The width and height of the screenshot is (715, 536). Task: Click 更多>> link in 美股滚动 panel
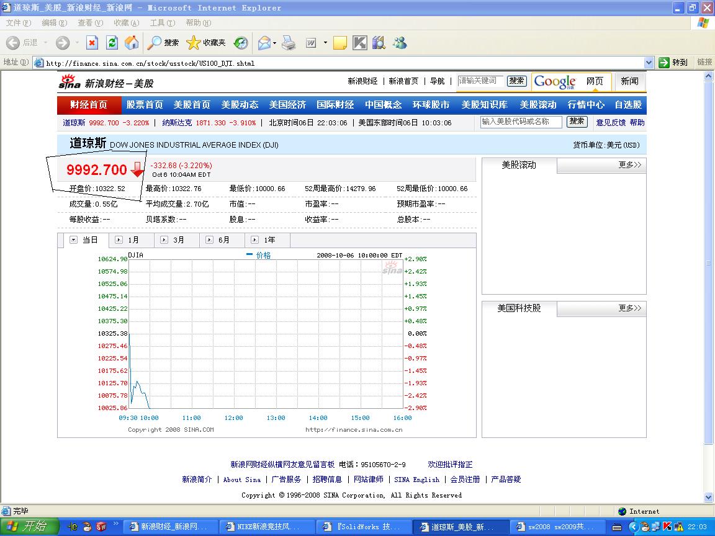tap(630, 164)
